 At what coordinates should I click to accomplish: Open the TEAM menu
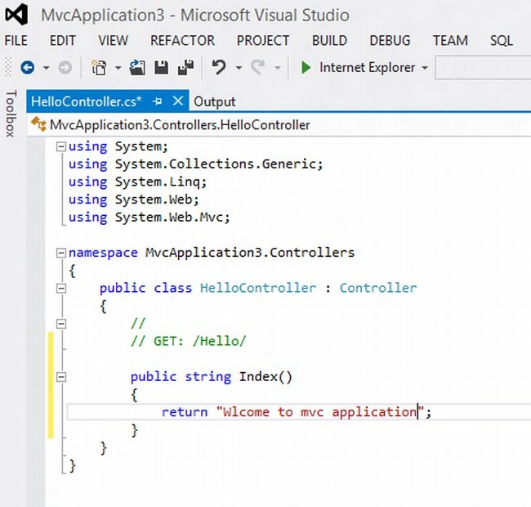pos(450,41)
